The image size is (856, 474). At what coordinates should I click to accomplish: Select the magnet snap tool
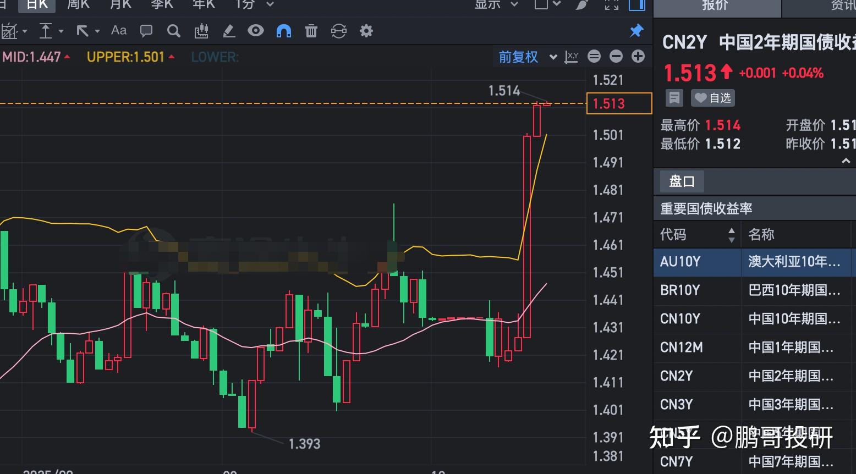point(283,31)
